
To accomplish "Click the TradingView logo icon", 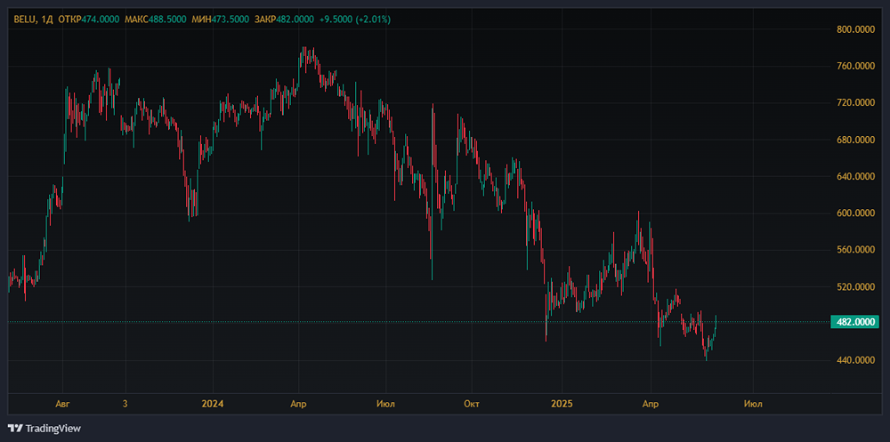I will (x=15, y=428).
